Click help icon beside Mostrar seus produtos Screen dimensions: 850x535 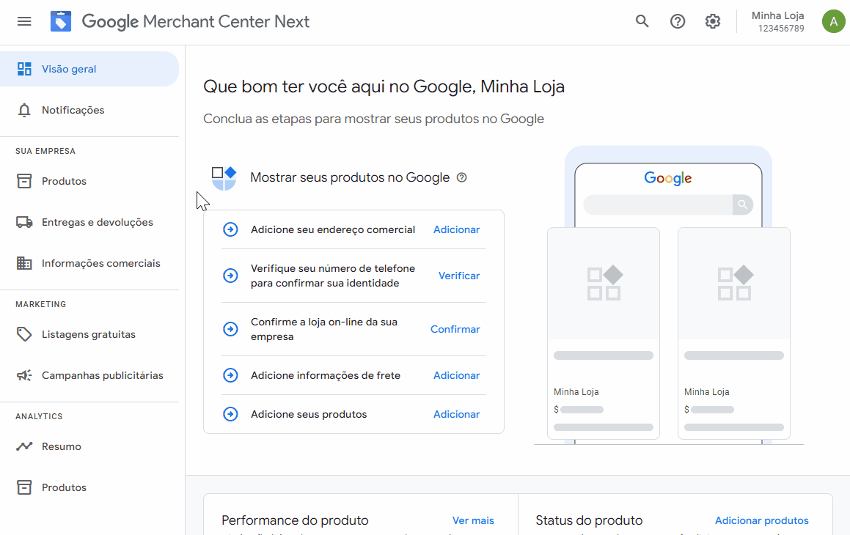(461, 177)
